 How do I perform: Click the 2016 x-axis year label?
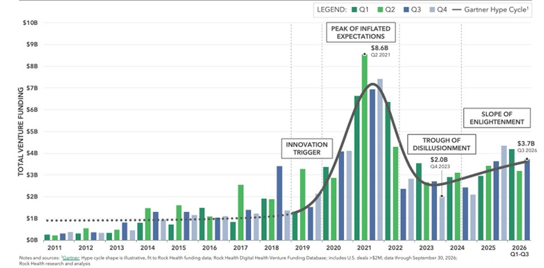(x=210, y=248)
